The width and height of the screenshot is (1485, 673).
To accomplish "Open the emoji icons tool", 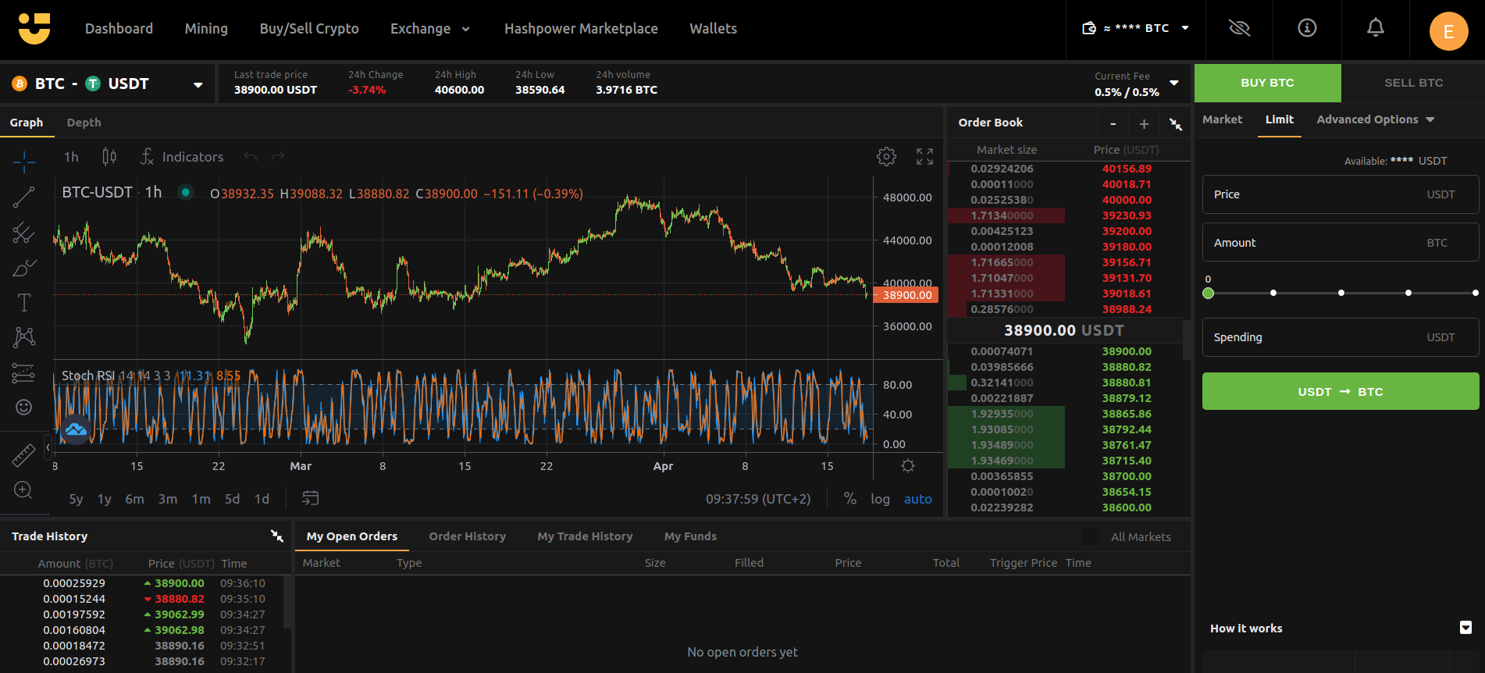I will coord(24,407).
